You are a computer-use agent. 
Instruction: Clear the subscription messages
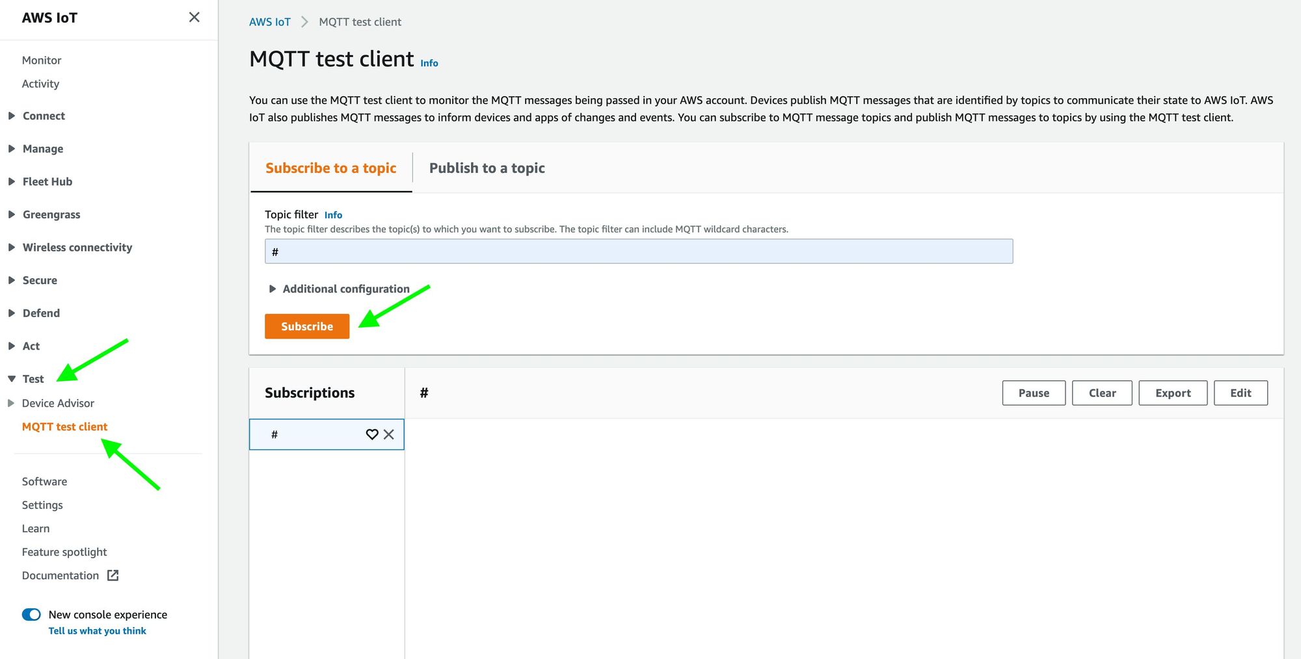coord(1102,393)
